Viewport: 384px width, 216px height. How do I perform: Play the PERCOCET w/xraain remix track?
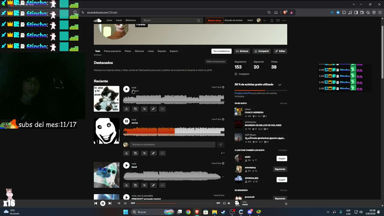[126, 197]
